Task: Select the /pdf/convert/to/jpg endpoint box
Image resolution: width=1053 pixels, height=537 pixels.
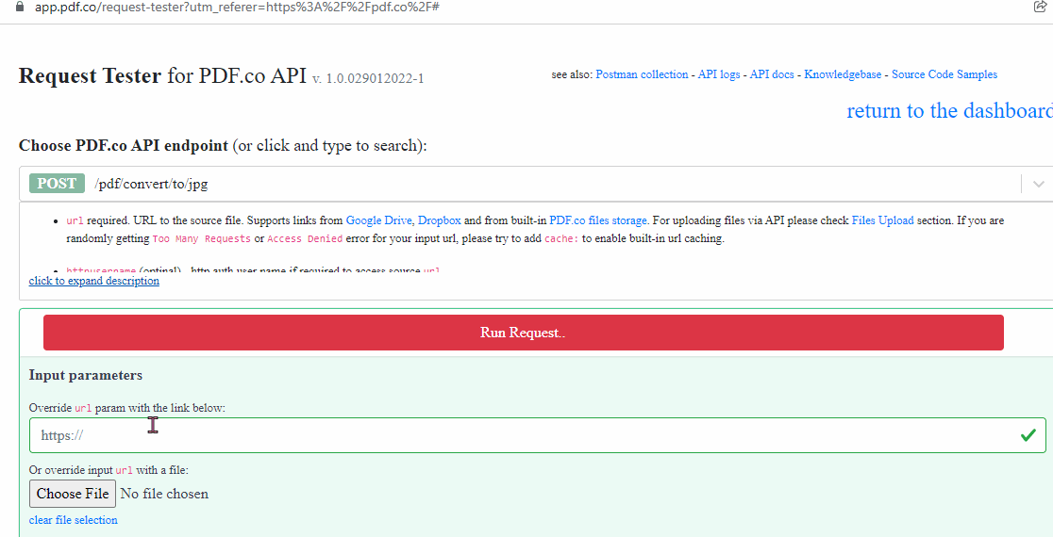Action: [536, 184]
